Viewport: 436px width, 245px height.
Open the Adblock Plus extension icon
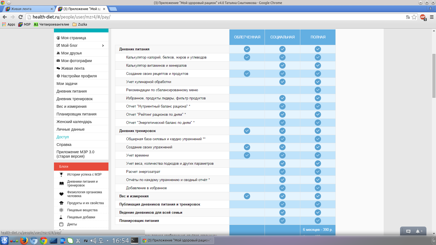point(423,17)
